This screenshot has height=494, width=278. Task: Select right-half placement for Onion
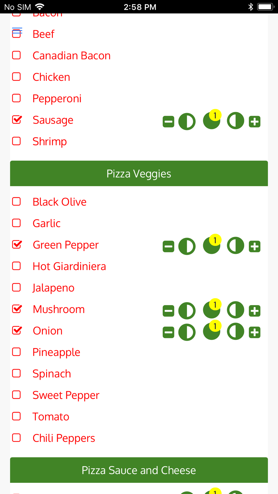click(x=235, y=331)
